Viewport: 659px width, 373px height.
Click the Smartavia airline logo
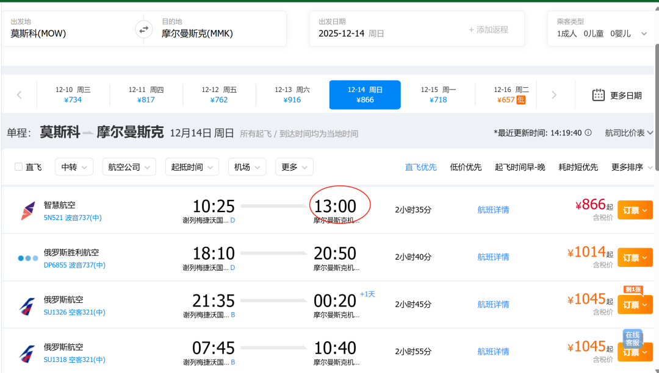(x=28, y=210)
